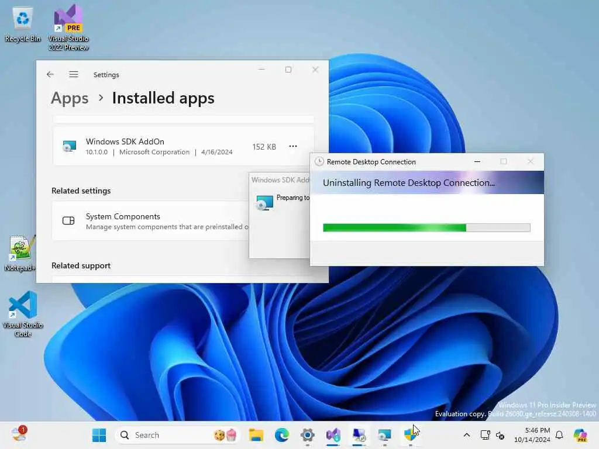The width and height of the screenshot is (599, 449).
Task: Click the network status tray icon
Action: point(500,435)
